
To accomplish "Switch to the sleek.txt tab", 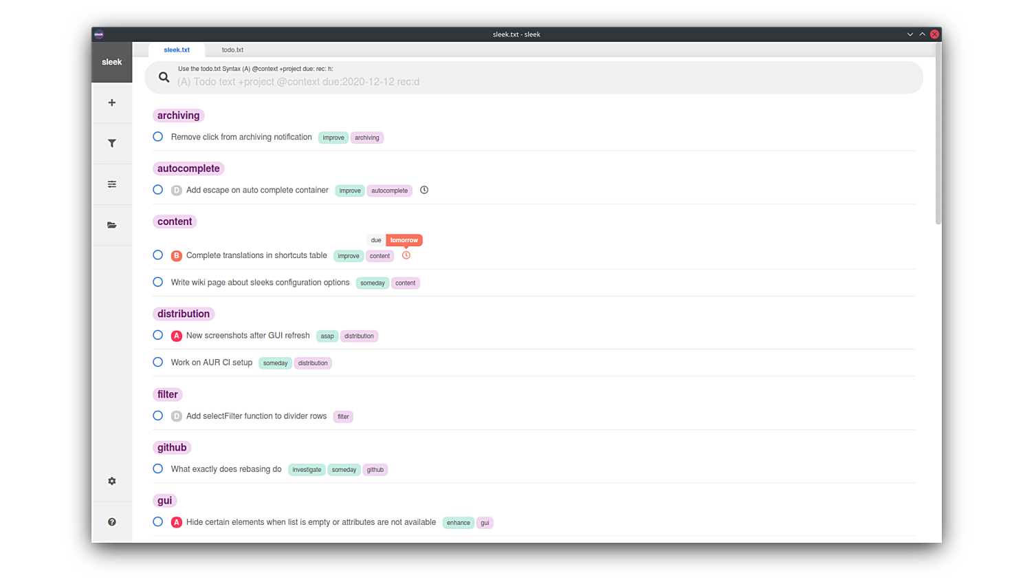I will point(177,50).
